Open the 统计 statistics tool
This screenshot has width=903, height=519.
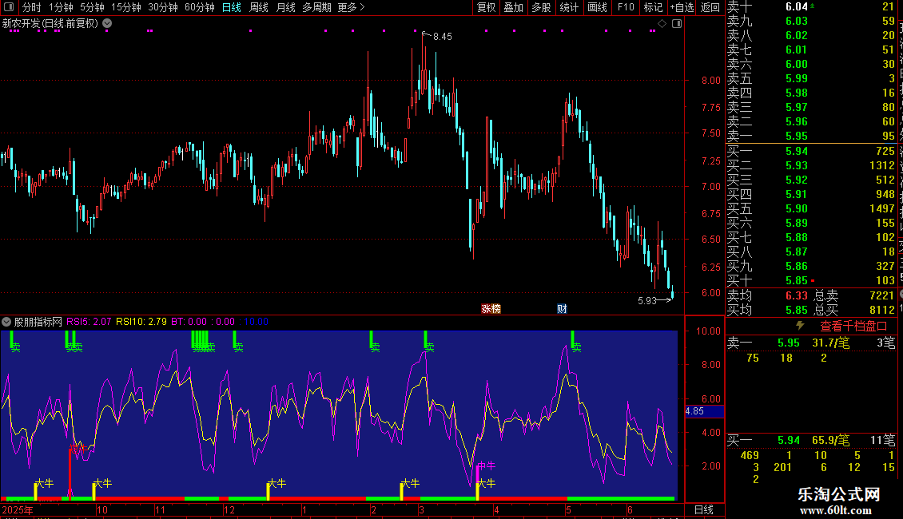569,7
